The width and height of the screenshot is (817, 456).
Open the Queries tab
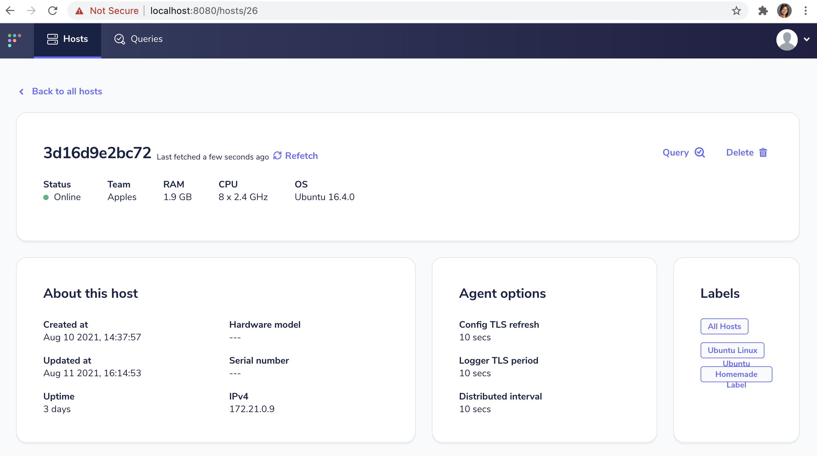[138, 39]
